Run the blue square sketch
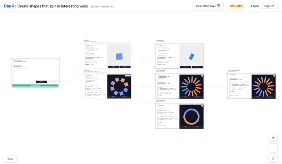282x164 pixels. (x=113, y=67)
